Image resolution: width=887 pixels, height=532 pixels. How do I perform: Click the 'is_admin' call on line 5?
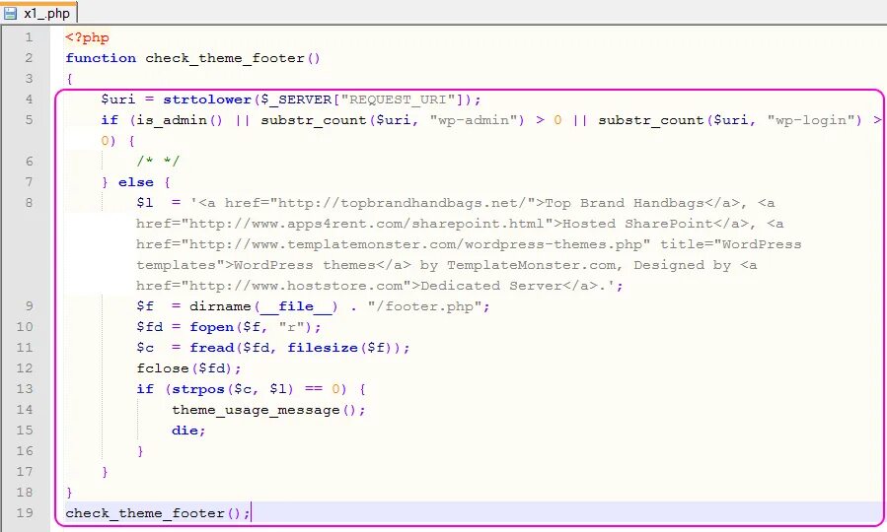coord(172,120)
